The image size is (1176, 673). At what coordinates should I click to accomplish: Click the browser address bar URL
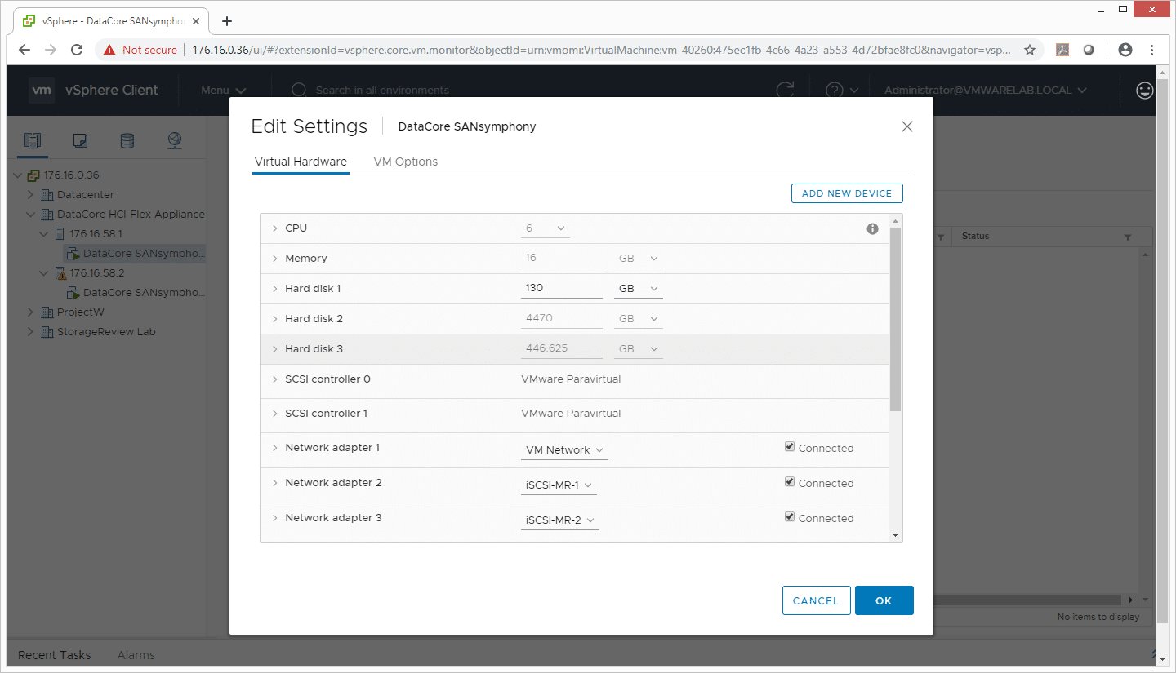tap(601, 50)
